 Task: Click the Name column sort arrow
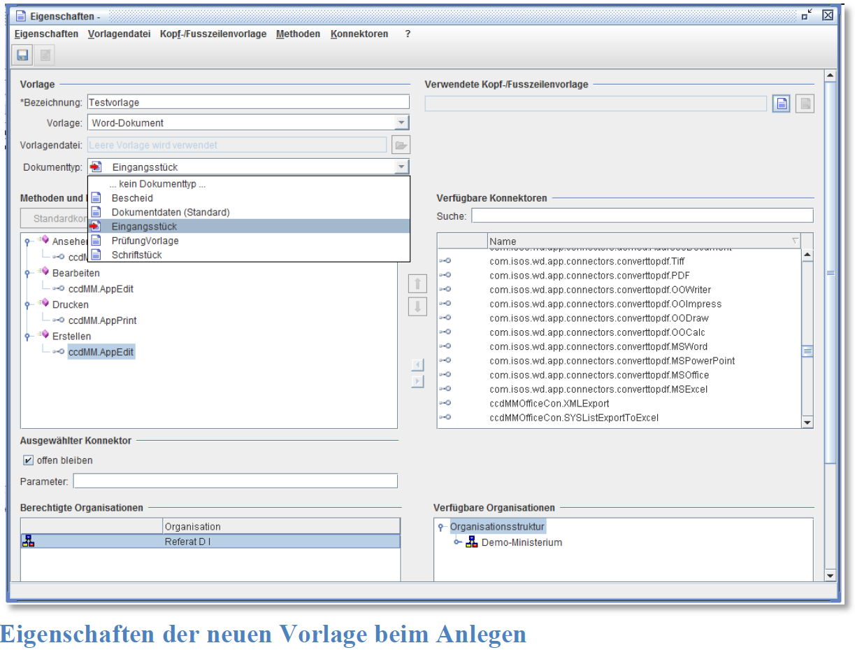coord(794,241)
